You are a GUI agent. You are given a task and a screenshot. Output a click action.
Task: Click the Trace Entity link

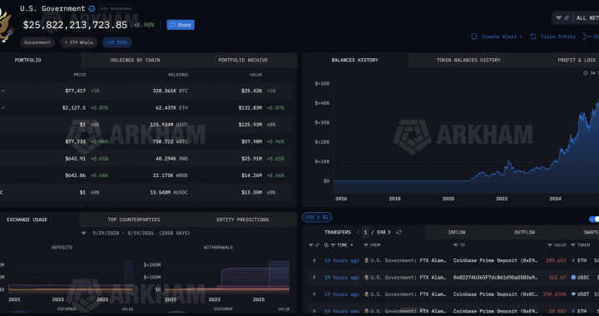[x=558, y=37]
